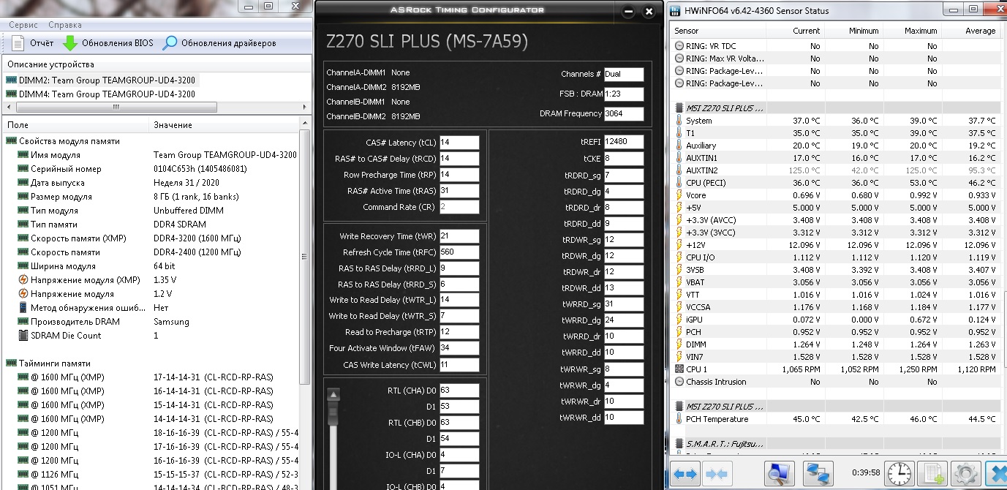Minimize the ASRock Timing Configurator window
1007x490 pixels.
click(628, 12)
